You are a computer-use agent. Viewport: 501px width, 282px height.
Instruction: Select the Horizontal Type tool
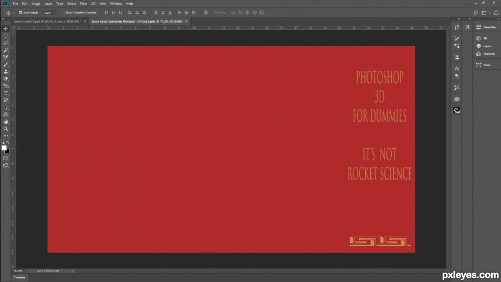tap(6, 93)
